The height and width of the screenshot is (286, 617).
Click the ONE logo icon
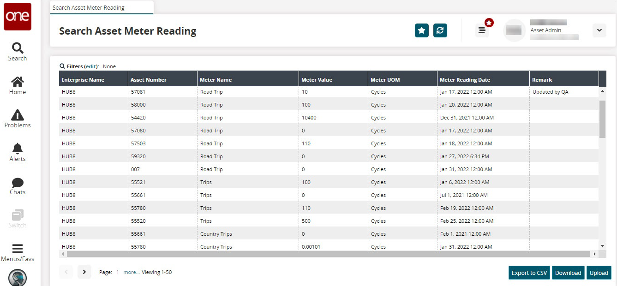click(x=18, y=17)
